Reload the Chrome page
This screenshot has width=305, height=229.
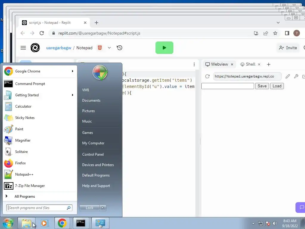click(42, 33)
